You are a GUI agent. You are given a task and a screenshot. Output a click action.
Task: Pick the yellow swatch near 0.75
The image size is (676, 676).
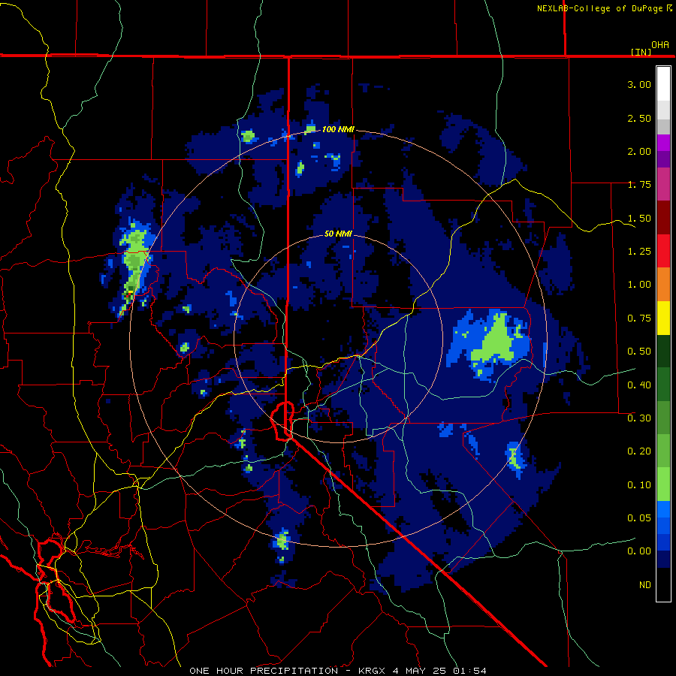point(663,318)
